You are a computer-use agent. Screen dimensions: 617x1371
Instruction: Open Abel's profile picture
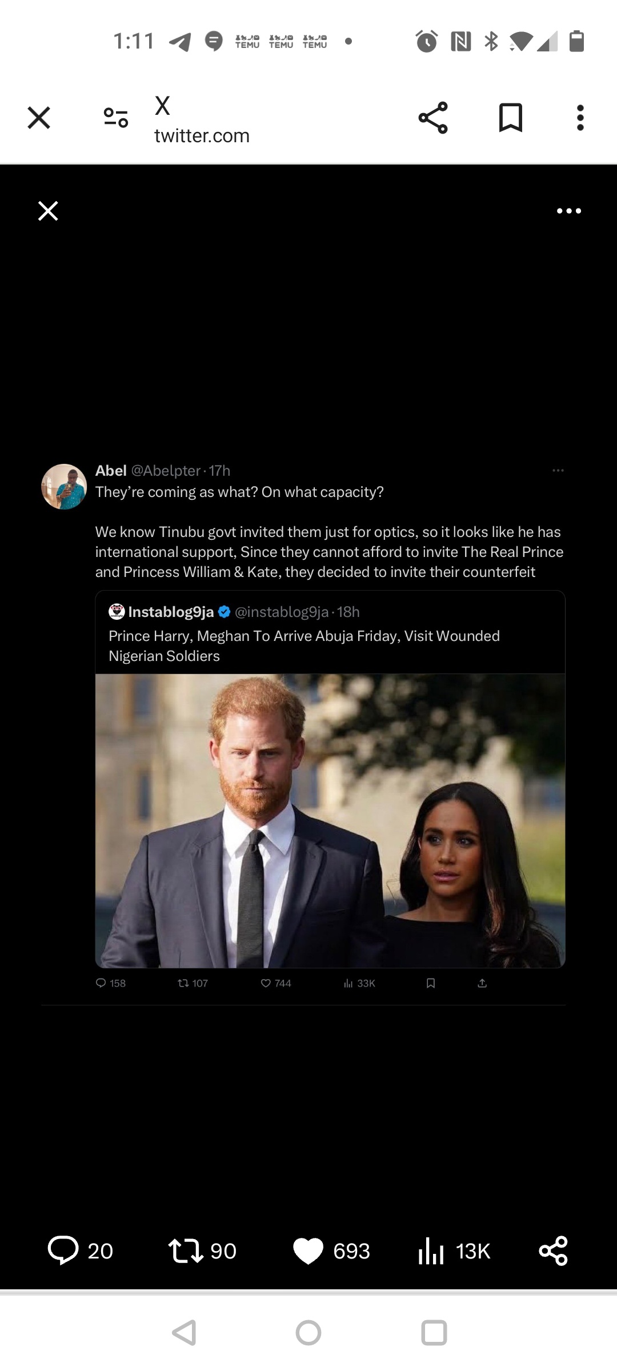64,486
